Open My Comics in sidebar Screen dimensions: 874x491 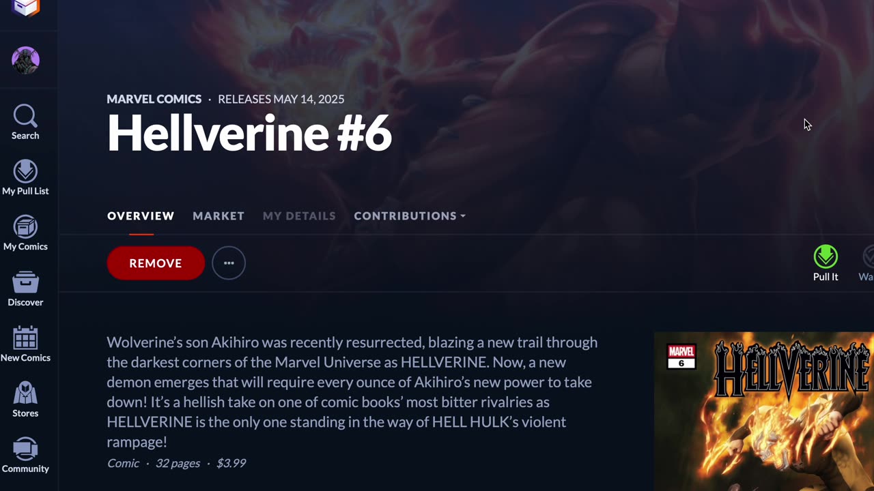(x=25, y=233)
